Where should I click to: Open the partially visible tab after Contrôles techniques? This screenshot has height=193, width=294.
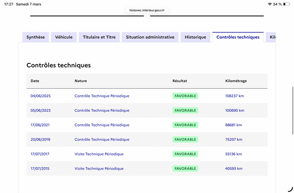271,37
